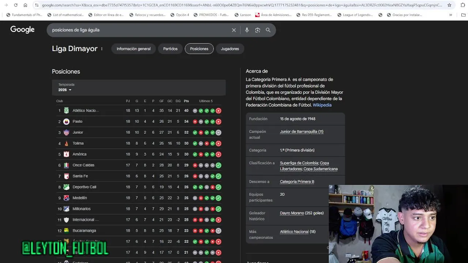The width and height of the screenshot is (468, 263).
Task: Click Millonarios team crest
Action: [66, 209]
